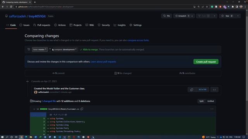Image resolution: width=248 pixels, height=139 pixels.
Task: Open browser zoom magnifier icon
Action: tap(198, 7)
